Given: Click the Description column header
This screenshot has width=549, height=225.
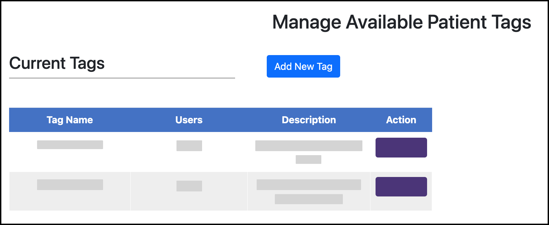Looking at the screenshot, I should [309, 120].
